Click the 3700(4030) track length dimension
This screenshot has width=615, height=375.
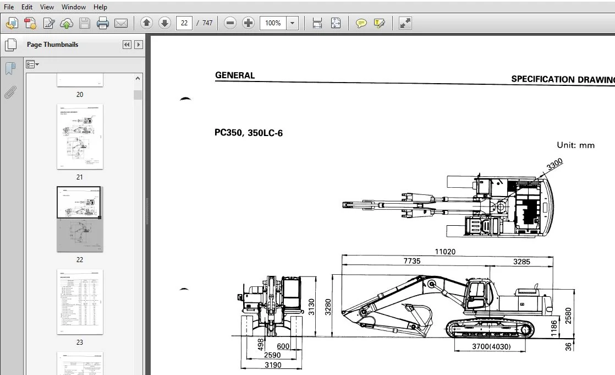pyautogui.click(x=491, y=346)
